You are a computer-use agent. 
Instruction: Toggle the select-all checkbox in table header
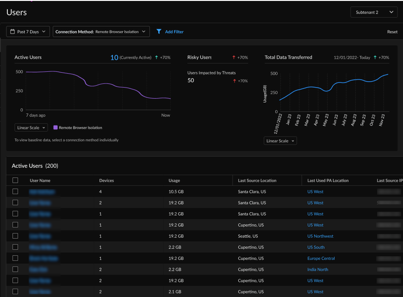[15, 180]
